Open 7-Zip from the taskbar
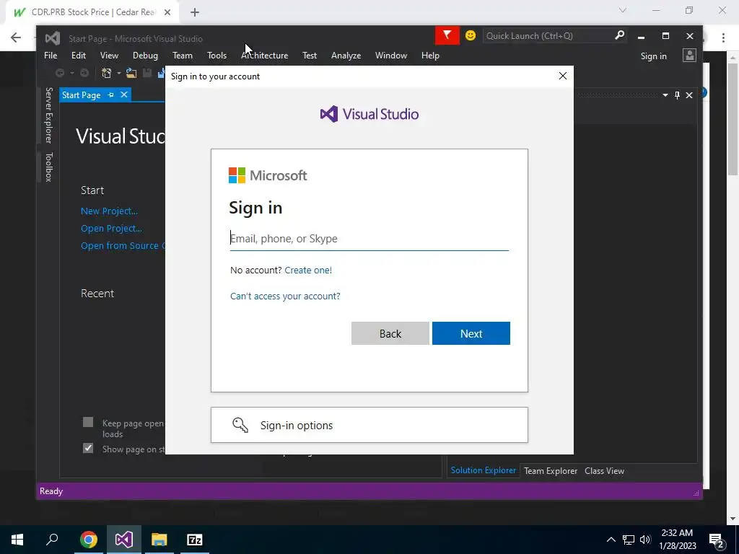 pos(195,540)
